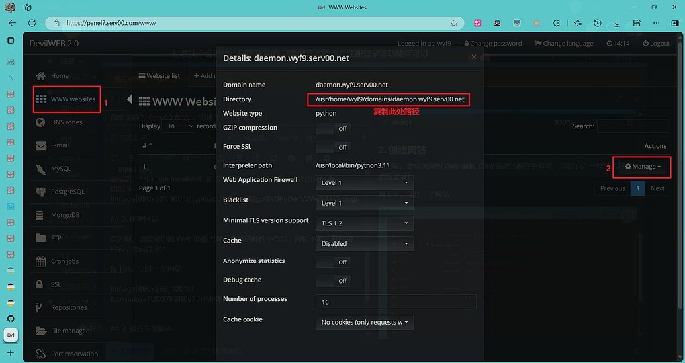Screen dimensions: 685x363
Task: Open GitHub tab in vertical tab strip
Action: [x=11, y=319]
